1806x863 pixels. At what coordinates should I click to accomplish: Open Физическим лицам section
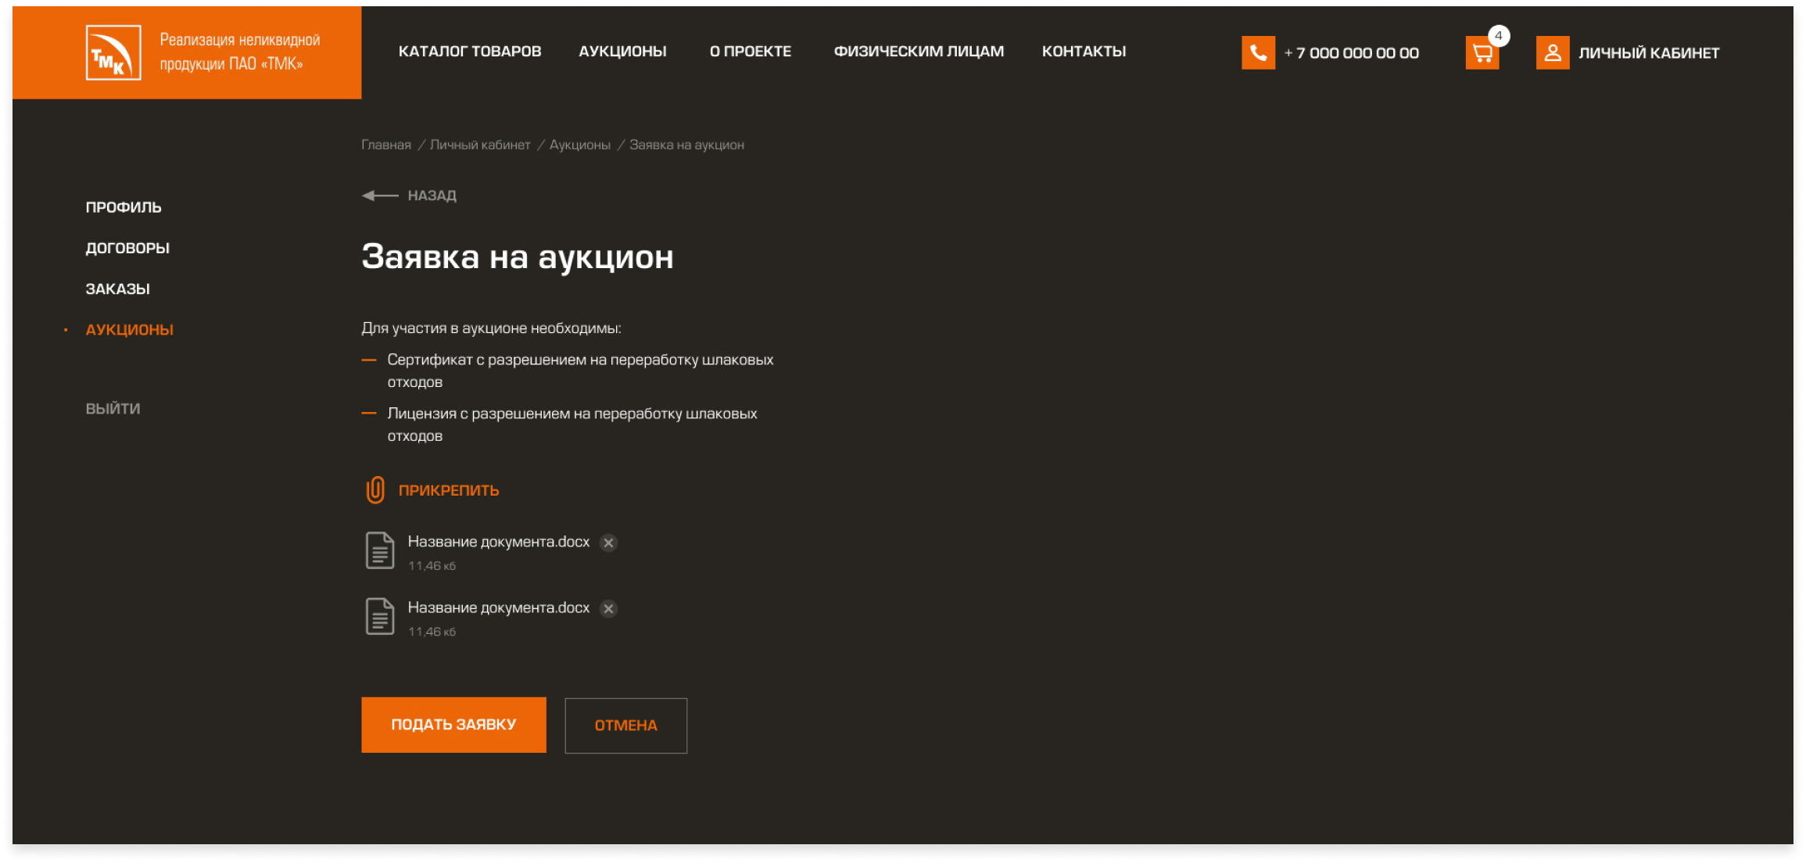tap(919, 52)
